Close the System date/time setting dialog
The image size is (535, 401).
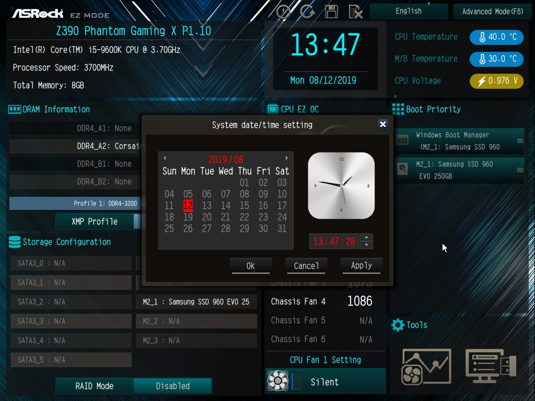pyautogui.click(x=383, y=124)
